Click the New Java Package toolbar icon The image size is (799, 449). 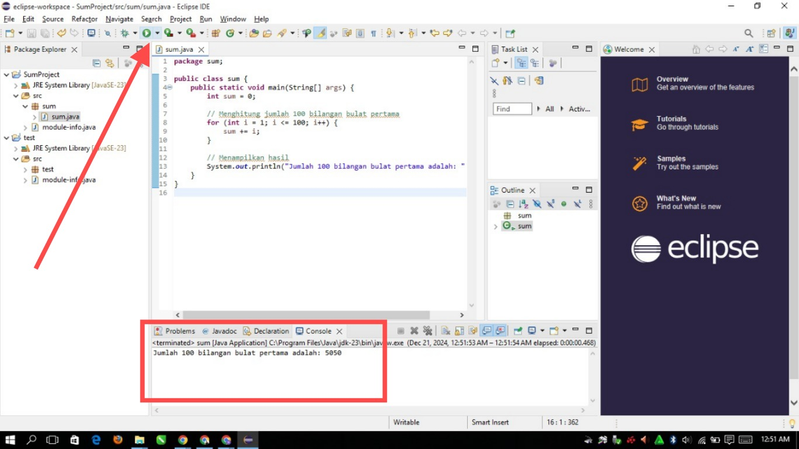pyautogui.click(x=215, y=33)
